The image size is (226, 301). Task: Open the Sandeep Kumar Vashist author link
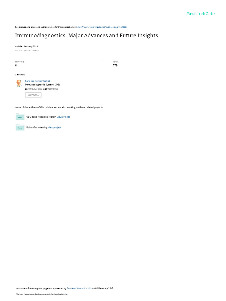(x=37, y=81)
